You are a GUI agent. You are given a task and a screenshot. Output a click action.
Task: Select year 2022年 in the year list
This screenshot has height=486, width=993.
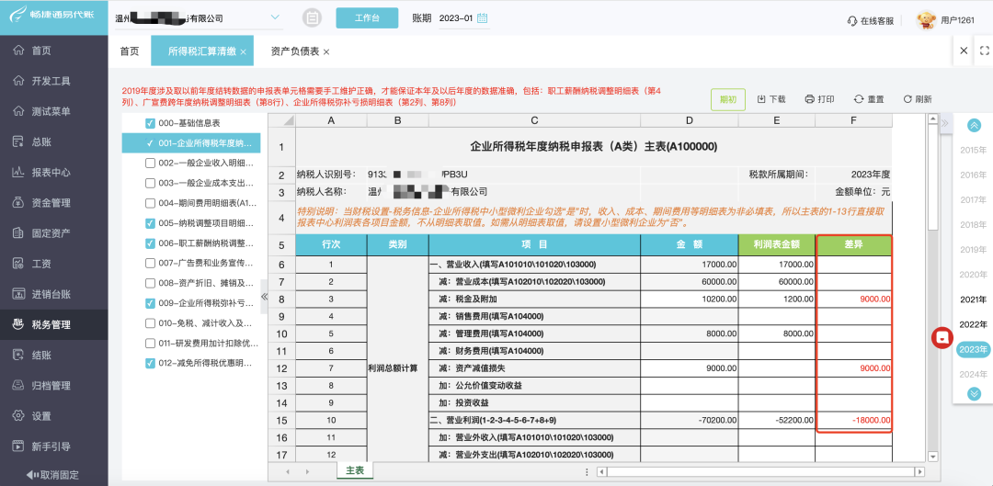(x=974, y=324)
